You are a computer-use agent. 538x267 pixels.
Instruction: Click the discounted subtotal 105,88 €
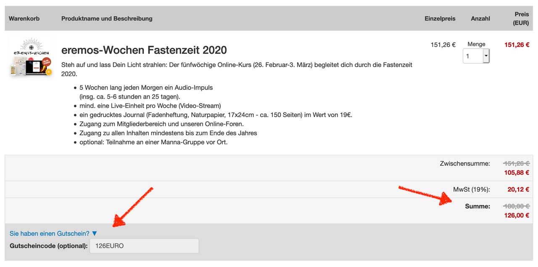click(517, 173)
